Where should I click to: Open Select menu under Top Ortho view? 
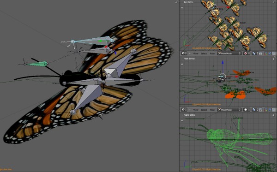204,53
